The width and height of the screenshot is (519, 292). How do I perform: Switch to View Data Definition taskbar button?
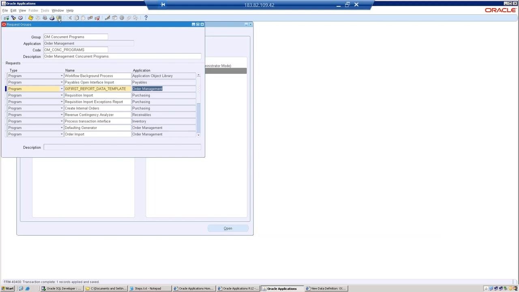(x=326, y=289)
